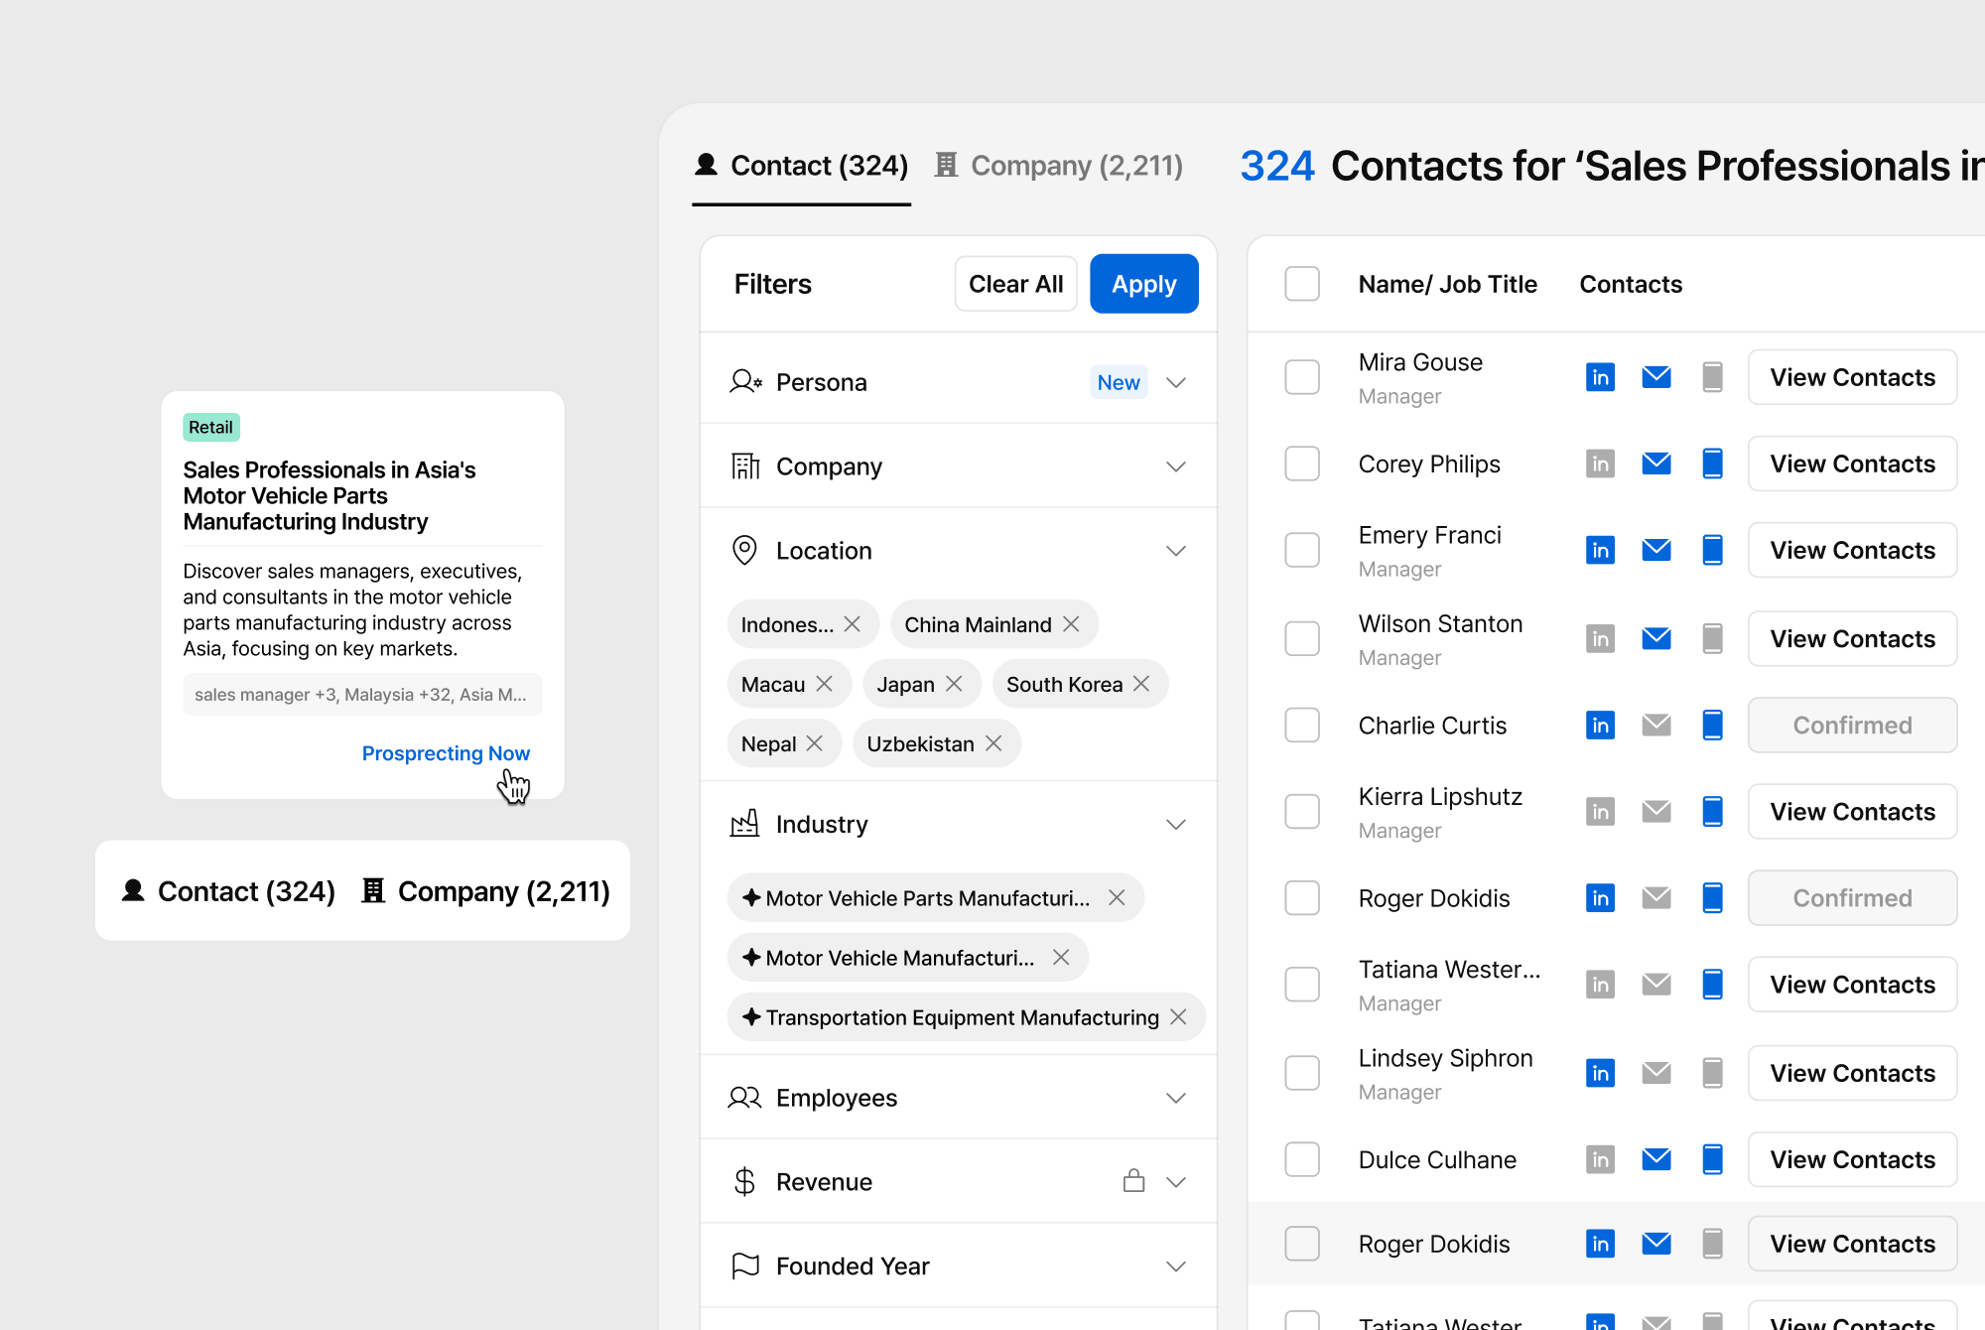Select Wilson Stanton's row checkbox
Screen dimensions: 1985x1330
tap(1302, 638)
